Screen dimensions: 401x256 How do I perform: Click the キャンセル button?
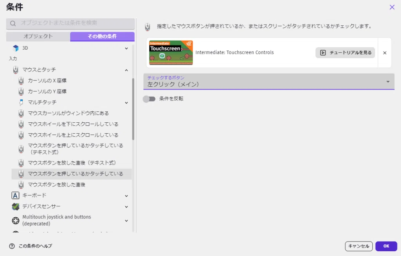[x=359, y=246]
